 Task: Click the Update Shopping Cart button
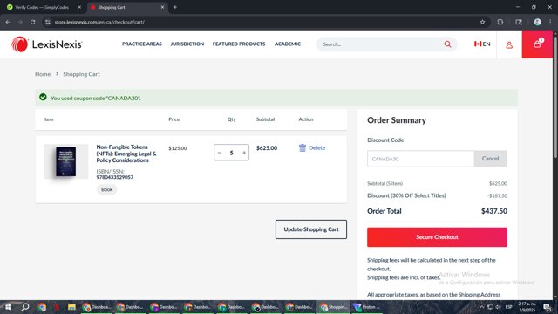pyautogui.click(x=311, y=229)
